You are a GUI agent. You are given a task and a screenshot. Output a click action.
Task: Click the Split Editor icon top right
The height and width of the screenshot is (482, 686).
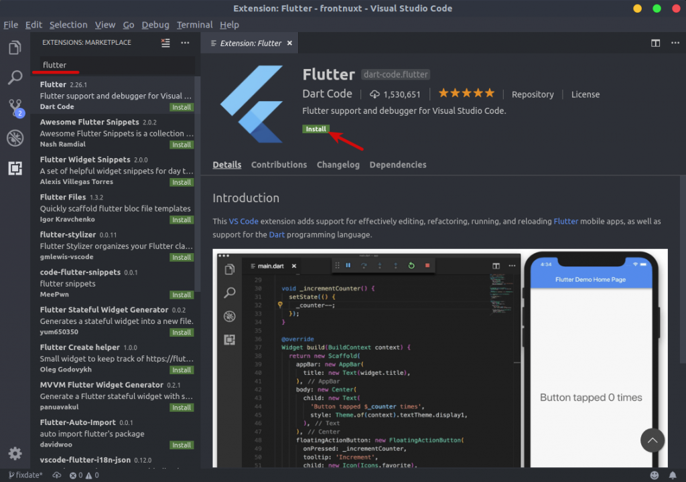click(x=655, y=42)
